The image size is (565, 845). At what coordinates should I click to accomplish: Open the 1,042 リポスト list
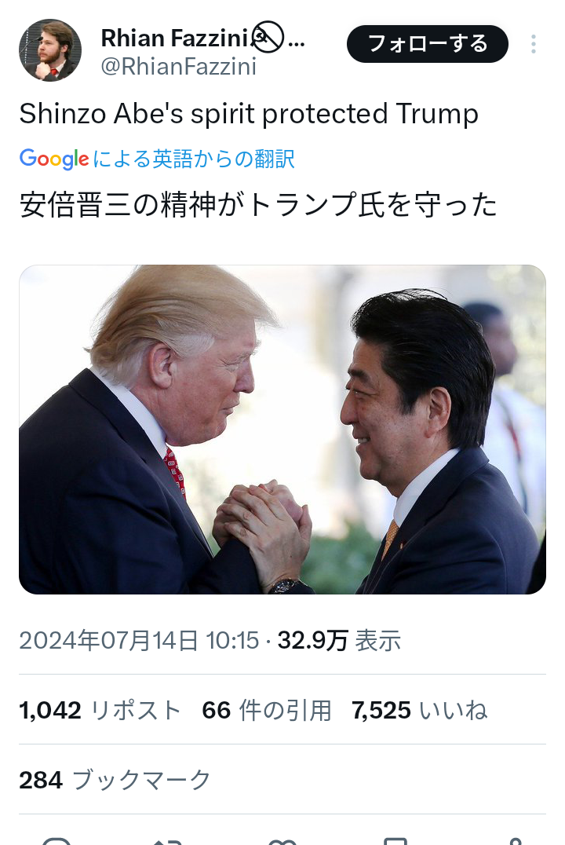coord(100,710)
